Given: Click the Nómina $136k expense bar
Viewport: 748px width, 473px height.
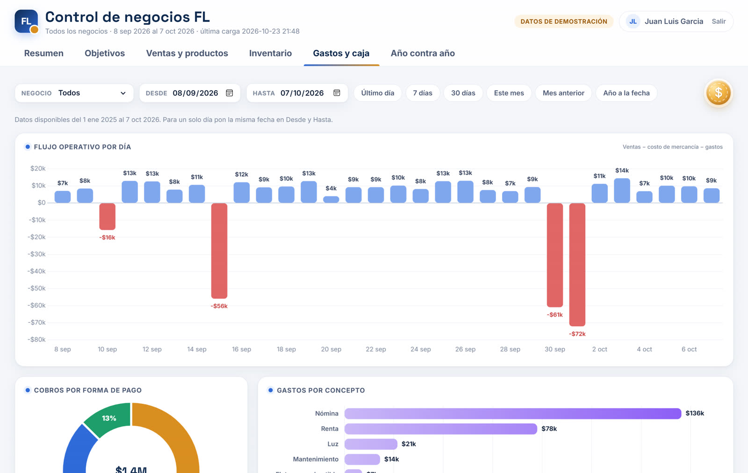Looking at the screenshot, I should [x=513, y=413].
